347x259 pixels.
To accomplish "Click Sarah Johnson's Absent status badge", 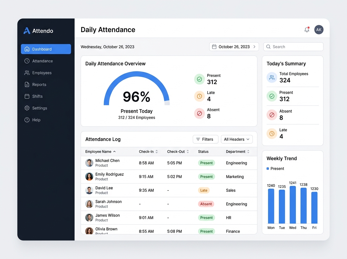I will pyautogui.click(x=206, y=204).
